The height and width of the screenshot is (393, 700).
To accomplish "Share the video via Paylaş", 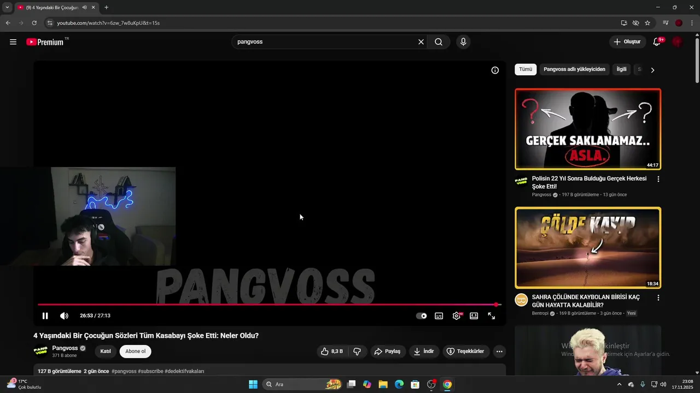I will coord(387,352).
